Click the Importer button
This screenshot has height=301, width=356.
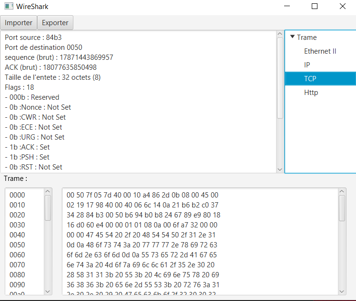[x=19, y=23]
